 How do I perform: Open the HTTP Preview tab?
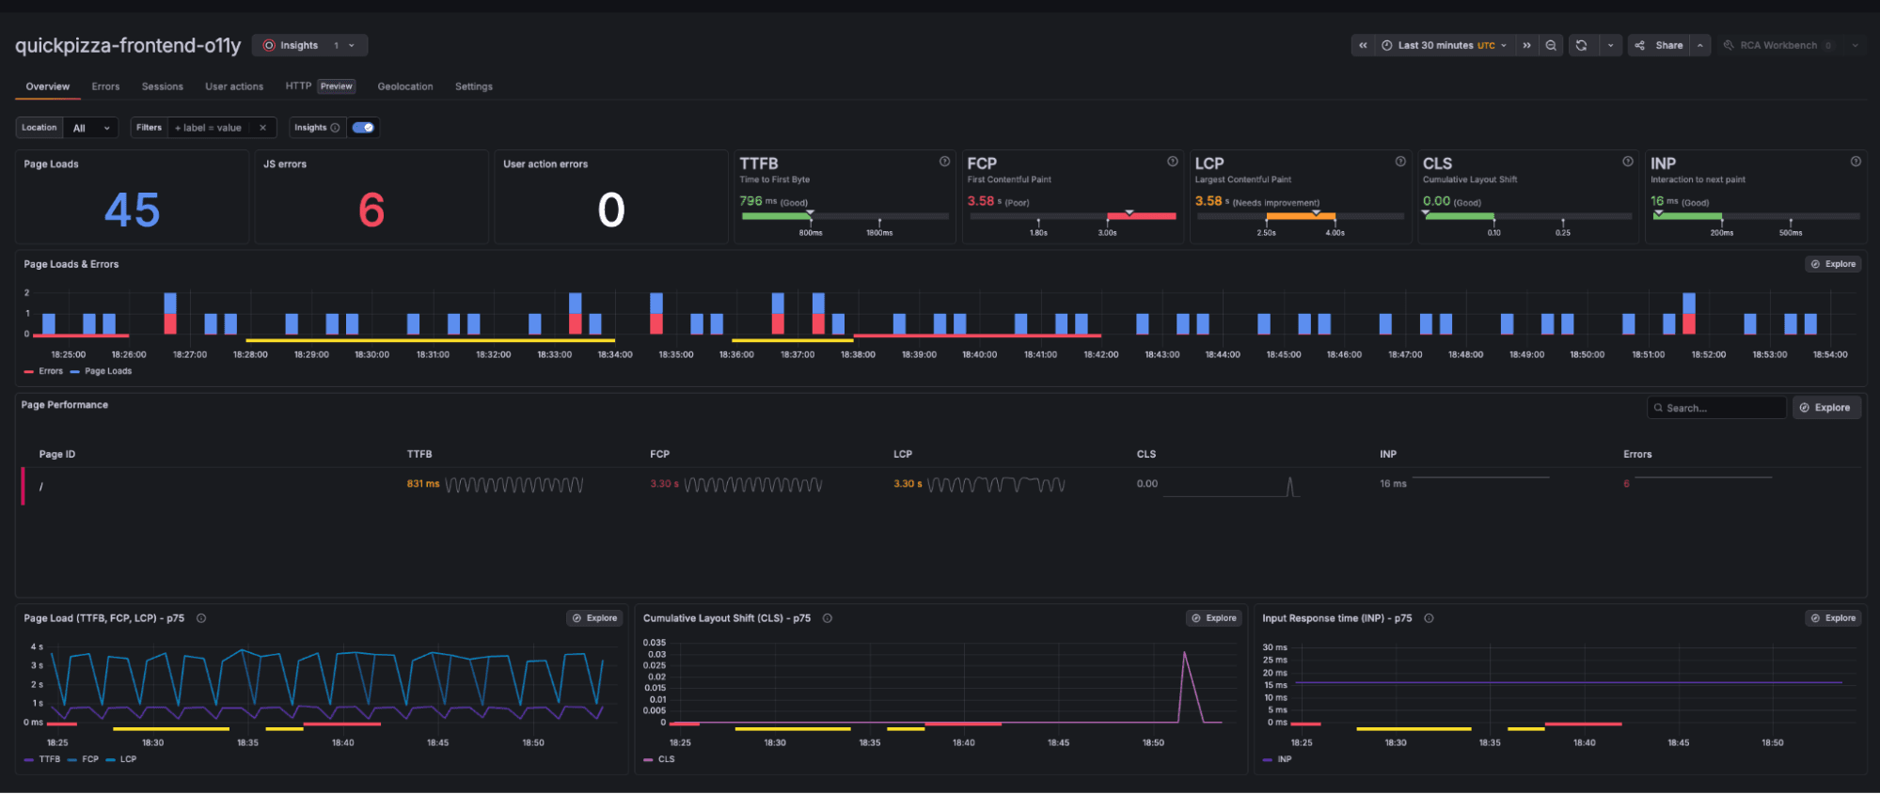tap(320, 86)
